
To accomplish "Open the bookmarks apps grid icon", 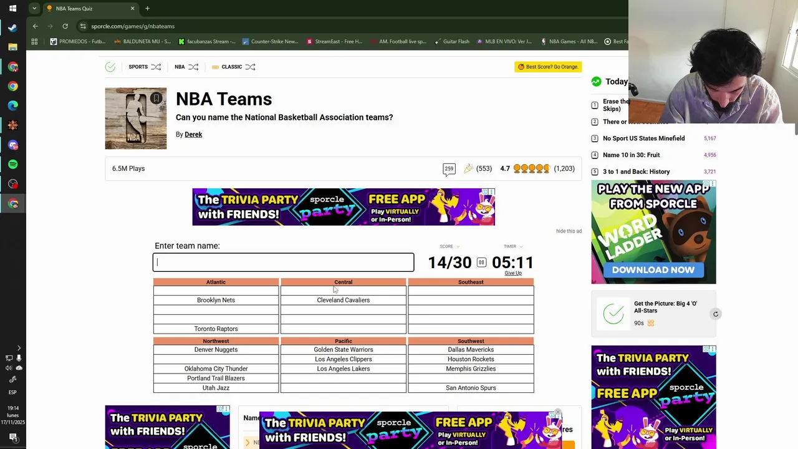I will (34, 42).
